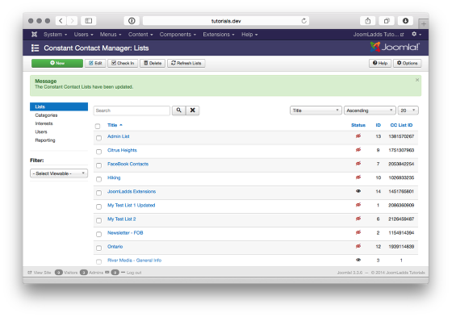Screen dimensions: 452x317
Task: Click the magnifier search icon button
Action: 178,111
